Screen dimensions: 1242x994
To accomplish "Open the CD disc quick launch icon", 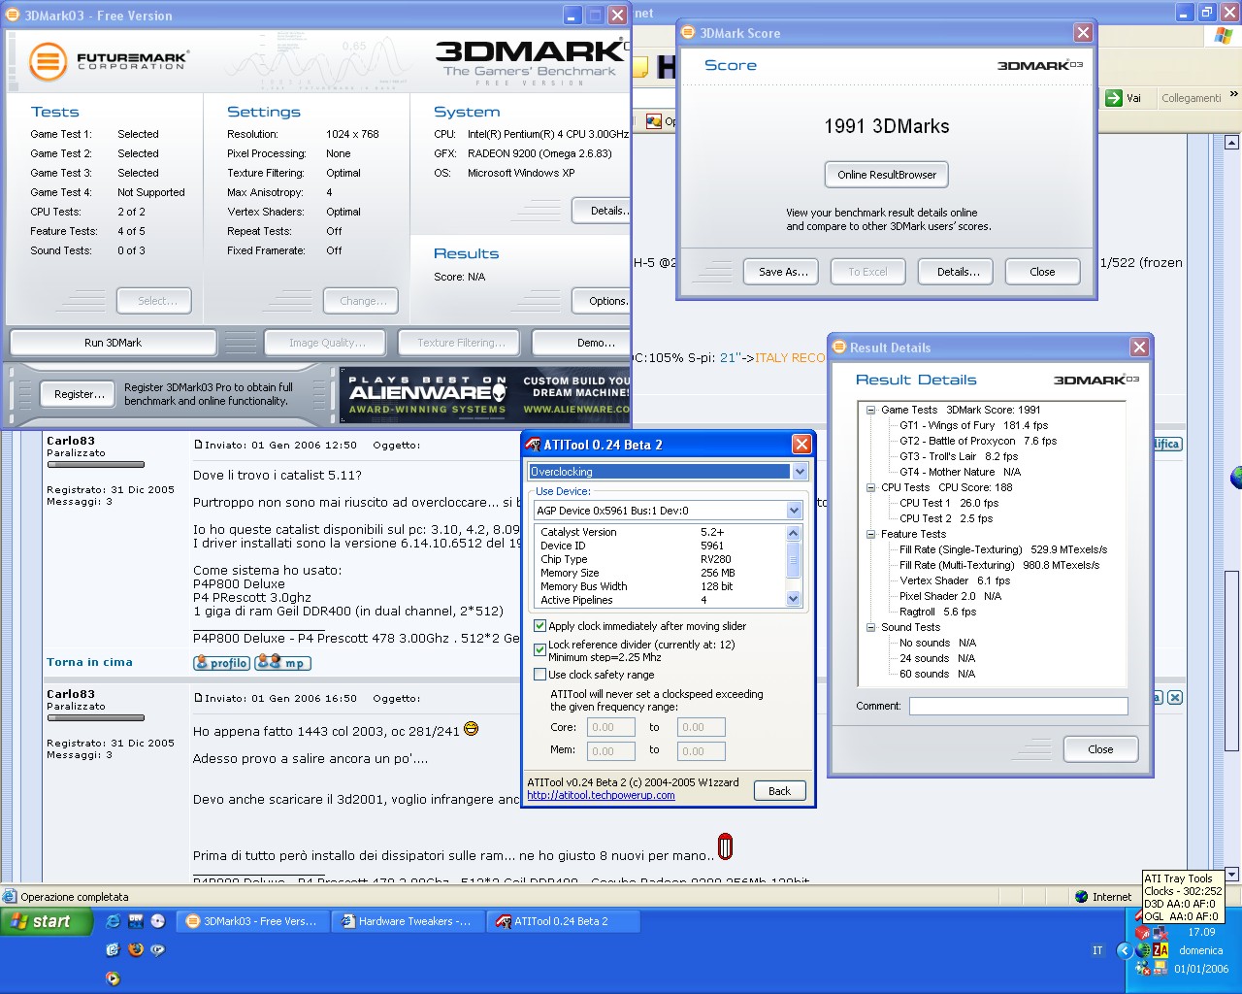I will 158,921.
